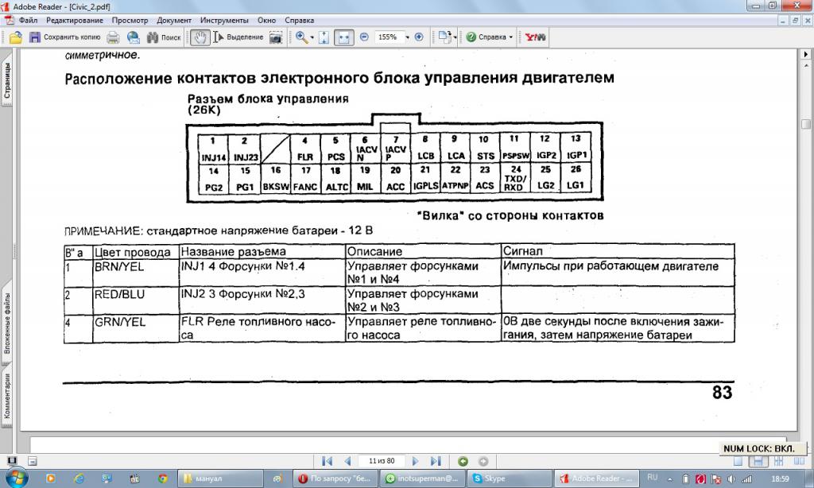Open the Страницы side panel tab
Screen dimensions: 814x488
[x=7, y=81]
